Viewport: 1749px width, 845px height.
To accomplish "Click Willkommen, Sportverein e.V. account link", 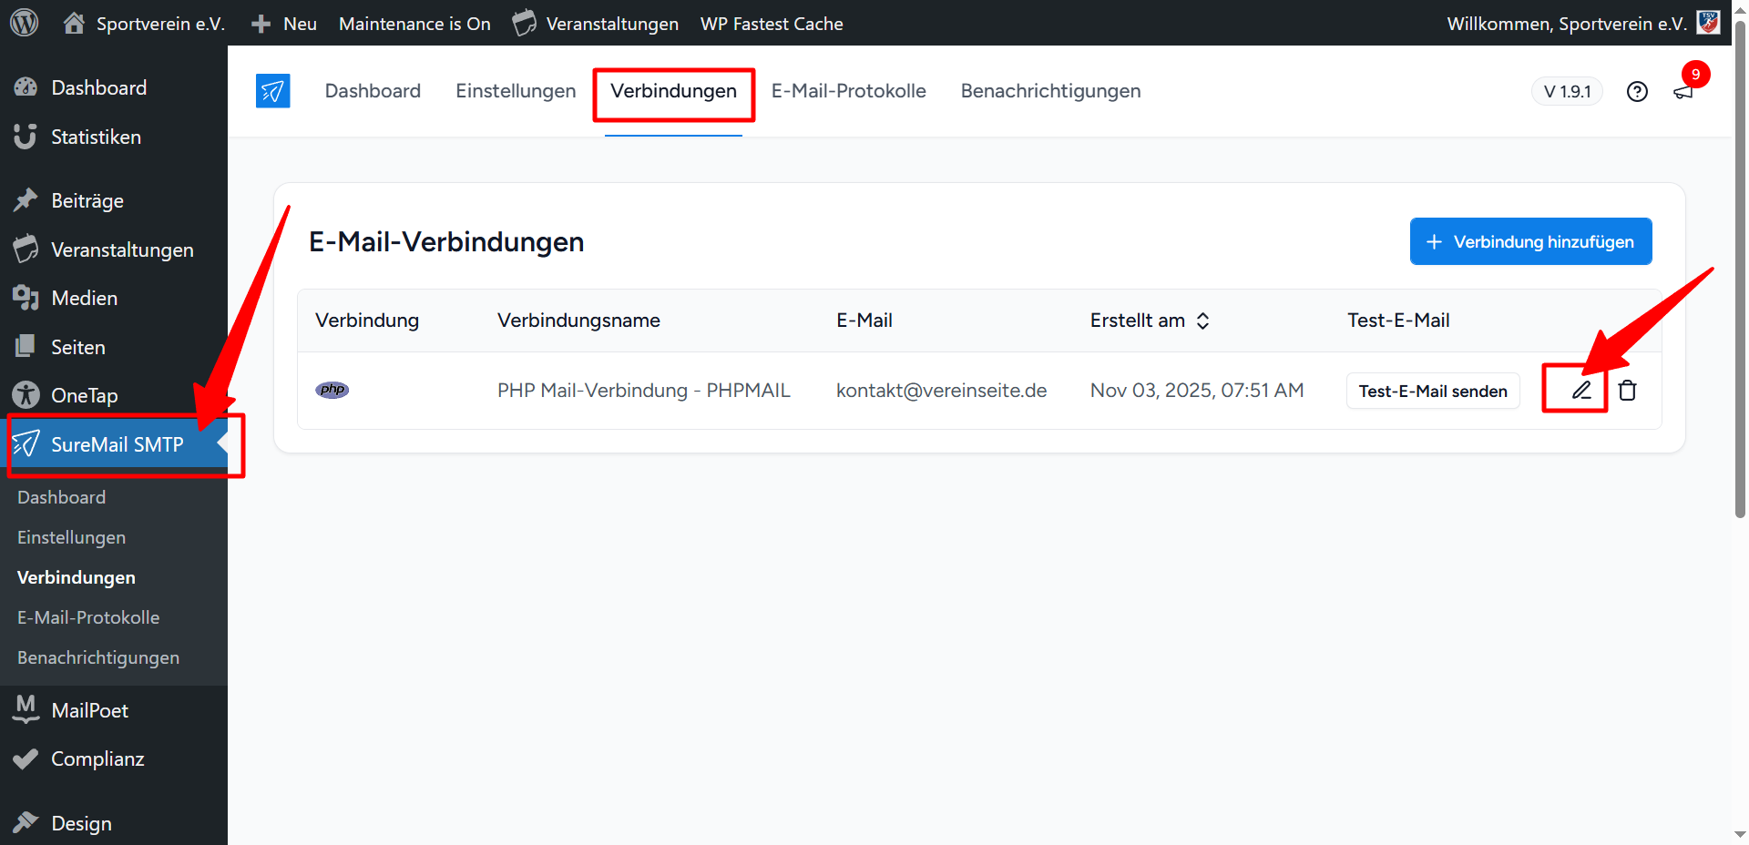I will point(1567,24).
